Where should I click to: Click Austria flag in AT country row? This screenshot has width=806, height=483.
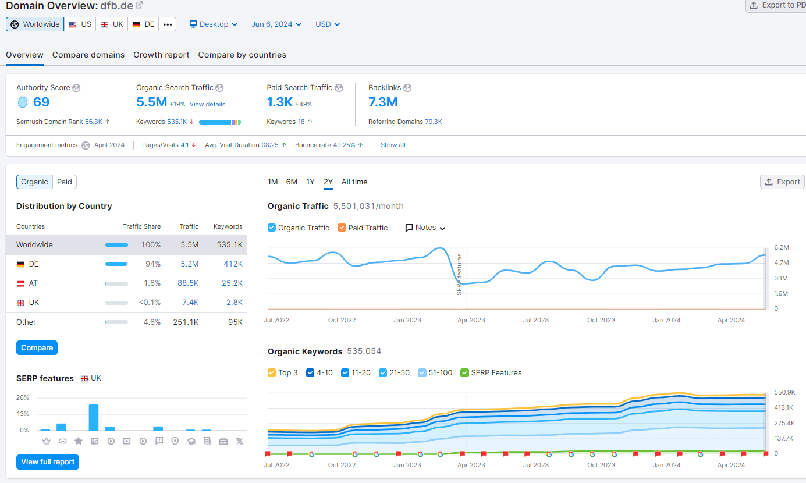(20, 283)
